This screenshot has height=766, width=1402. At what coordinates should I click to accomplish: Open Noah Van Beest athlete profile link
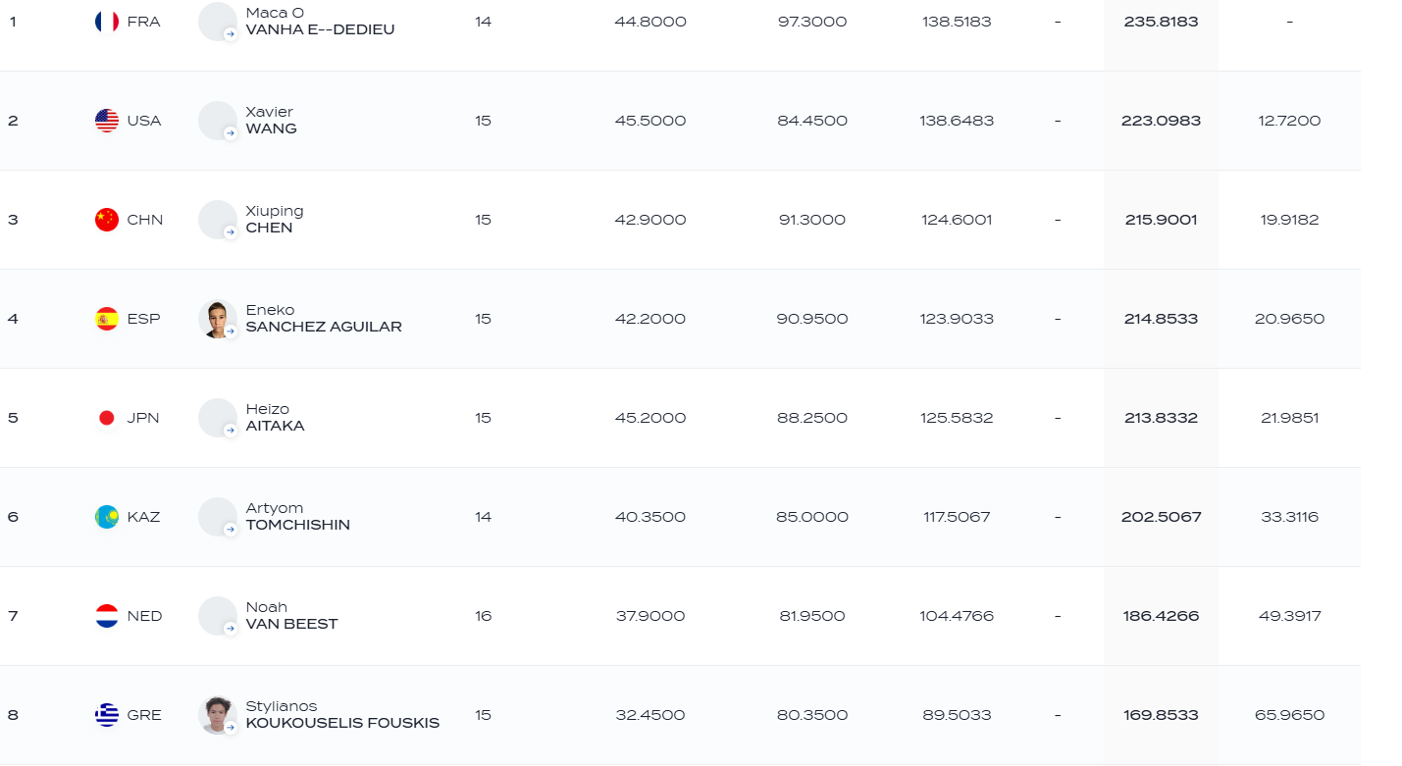click(x=291, y=616)
